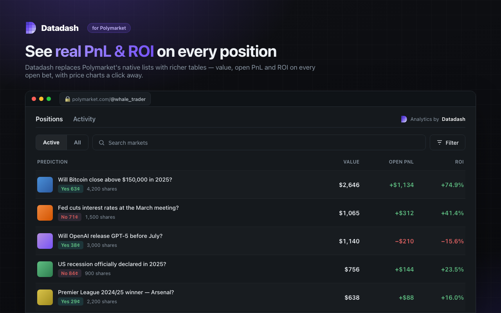Click the 'No 71¢' badge
Image resolution: width=501 pixels, height=313 pixels.
pos(70,217)
